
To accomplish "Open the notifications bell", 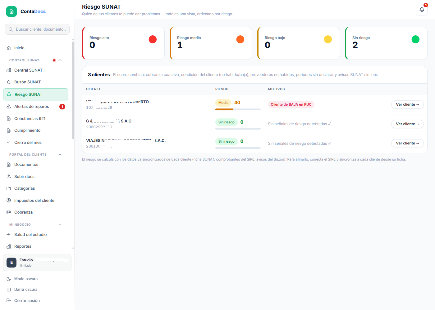I will [x=422, y=9].
